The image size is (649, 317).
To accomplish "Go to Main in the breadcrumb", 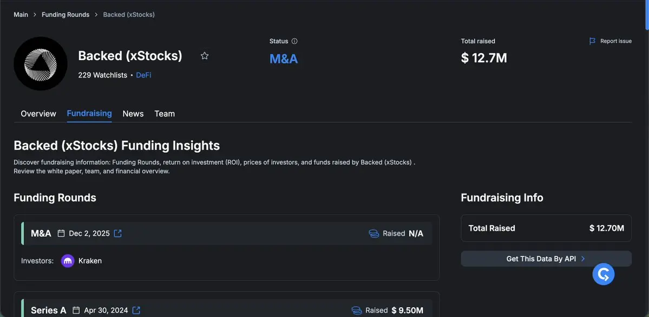I will pos(21,15).
